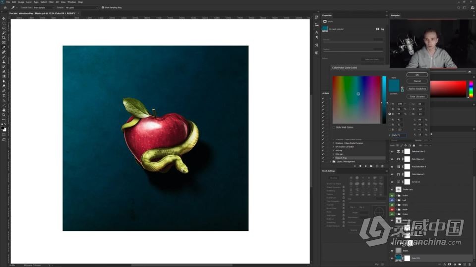Add layer style with fx icon
476x267 pixels.
(x=445, y=264)
